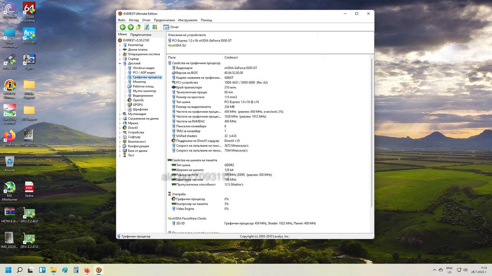Click the green Back arrow in toolbar
492x276 pixels.
point(123,27)
